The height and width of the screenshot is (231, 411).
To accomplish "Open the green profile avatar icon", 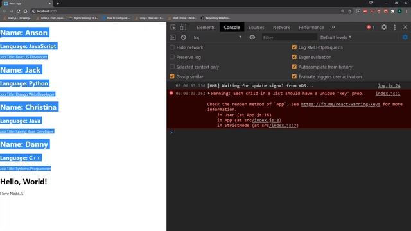I will (399, 12).
